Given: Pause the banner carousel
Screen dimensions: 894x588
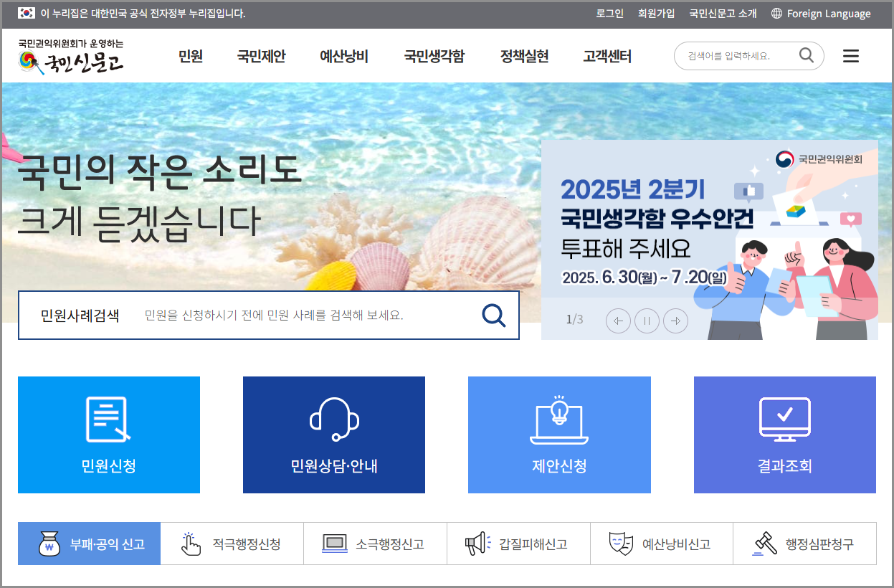Looking at the screenshot, I should 647,321.
